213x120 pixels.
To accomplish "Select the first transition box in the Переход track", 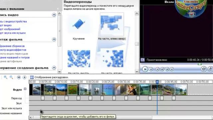I will click(x=43, y=98).
